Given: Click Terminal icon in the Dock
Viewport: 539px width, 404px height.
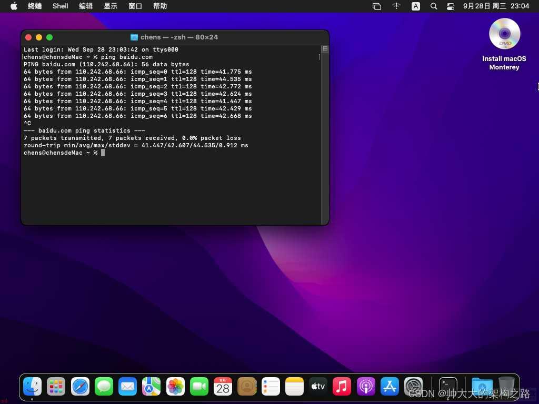Looking at the screenshot, I should pos(448,386).
